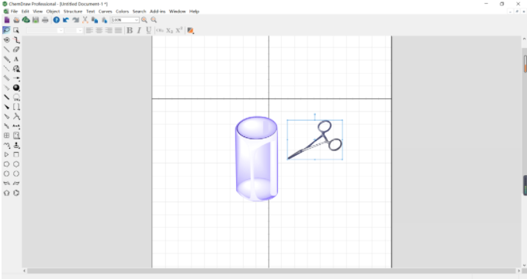Click the Undo arrow button
Screen dimensions: 527x279
coord(66,20)
